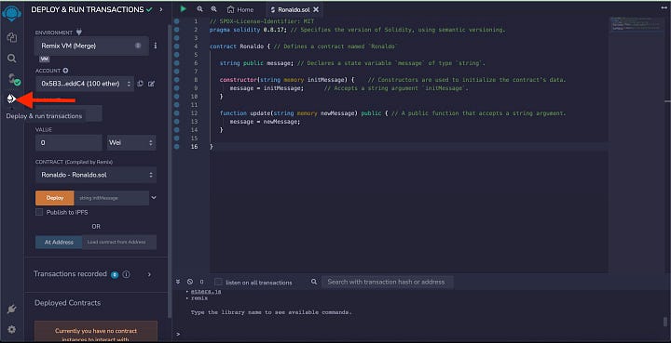The width and height of the screenshot is (671, 343).
Task: Click the plug icon beside ENVIRONMENT
Action: click(x=78, y=33)
